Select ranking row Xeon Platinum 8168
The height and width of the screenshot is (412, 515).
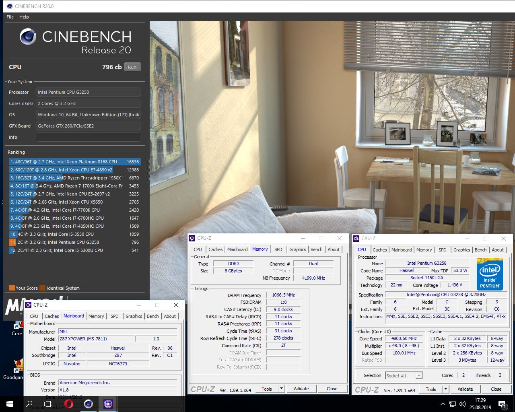(74, 162)
